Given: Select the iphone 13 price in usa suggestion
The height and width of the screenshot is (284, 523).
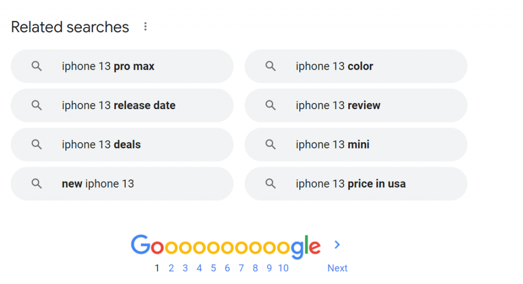Looking at the screenshot, I should tap(356, 184).
